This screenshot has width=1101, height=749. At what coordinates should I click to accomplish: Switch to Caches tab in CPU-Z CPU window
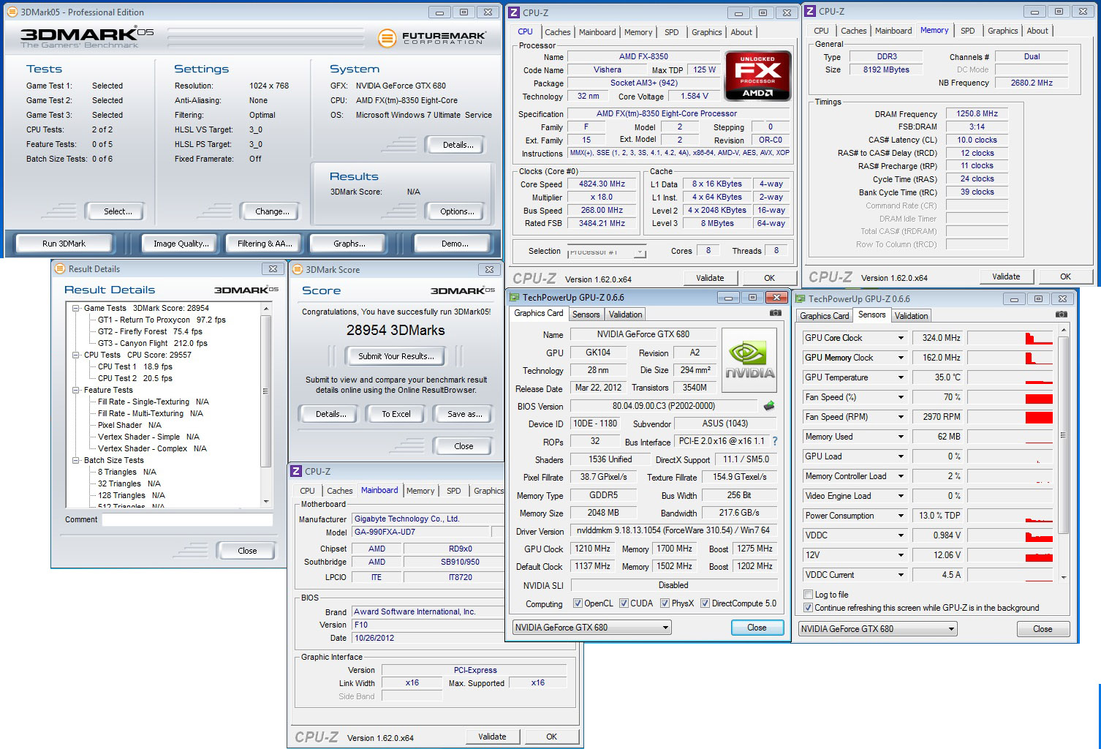557,32
